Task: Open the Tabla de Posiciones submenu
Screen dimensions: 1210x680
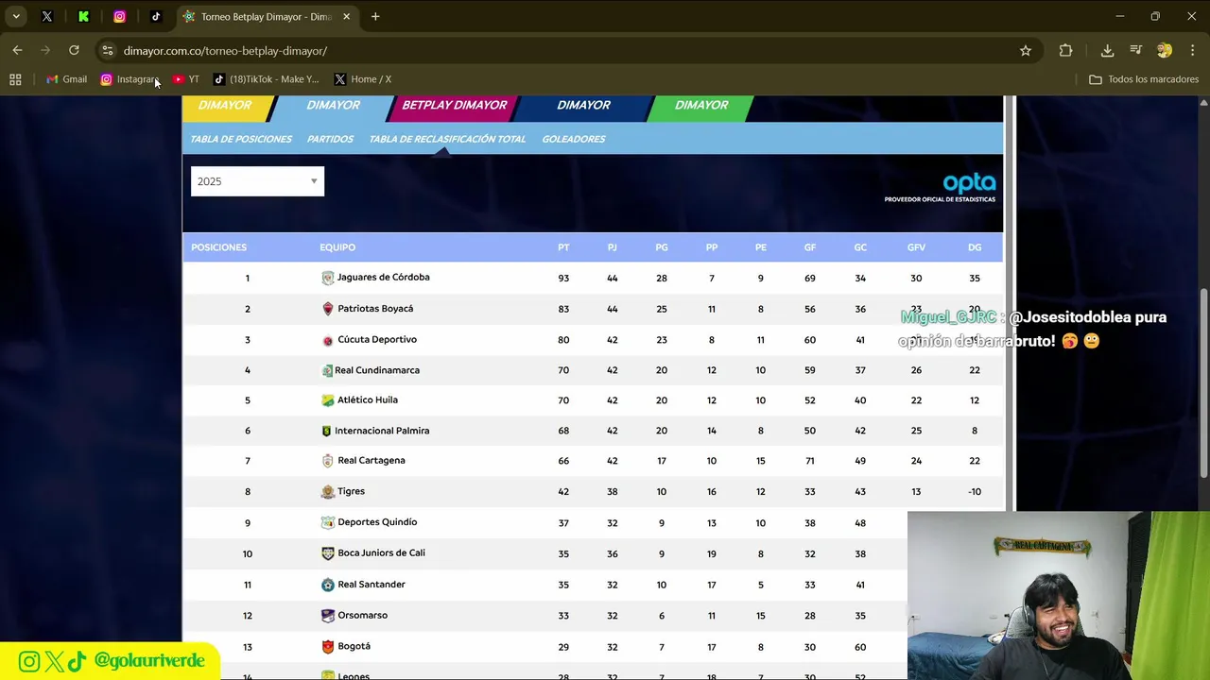Action: pyautogui.click(x=241, y=139)
